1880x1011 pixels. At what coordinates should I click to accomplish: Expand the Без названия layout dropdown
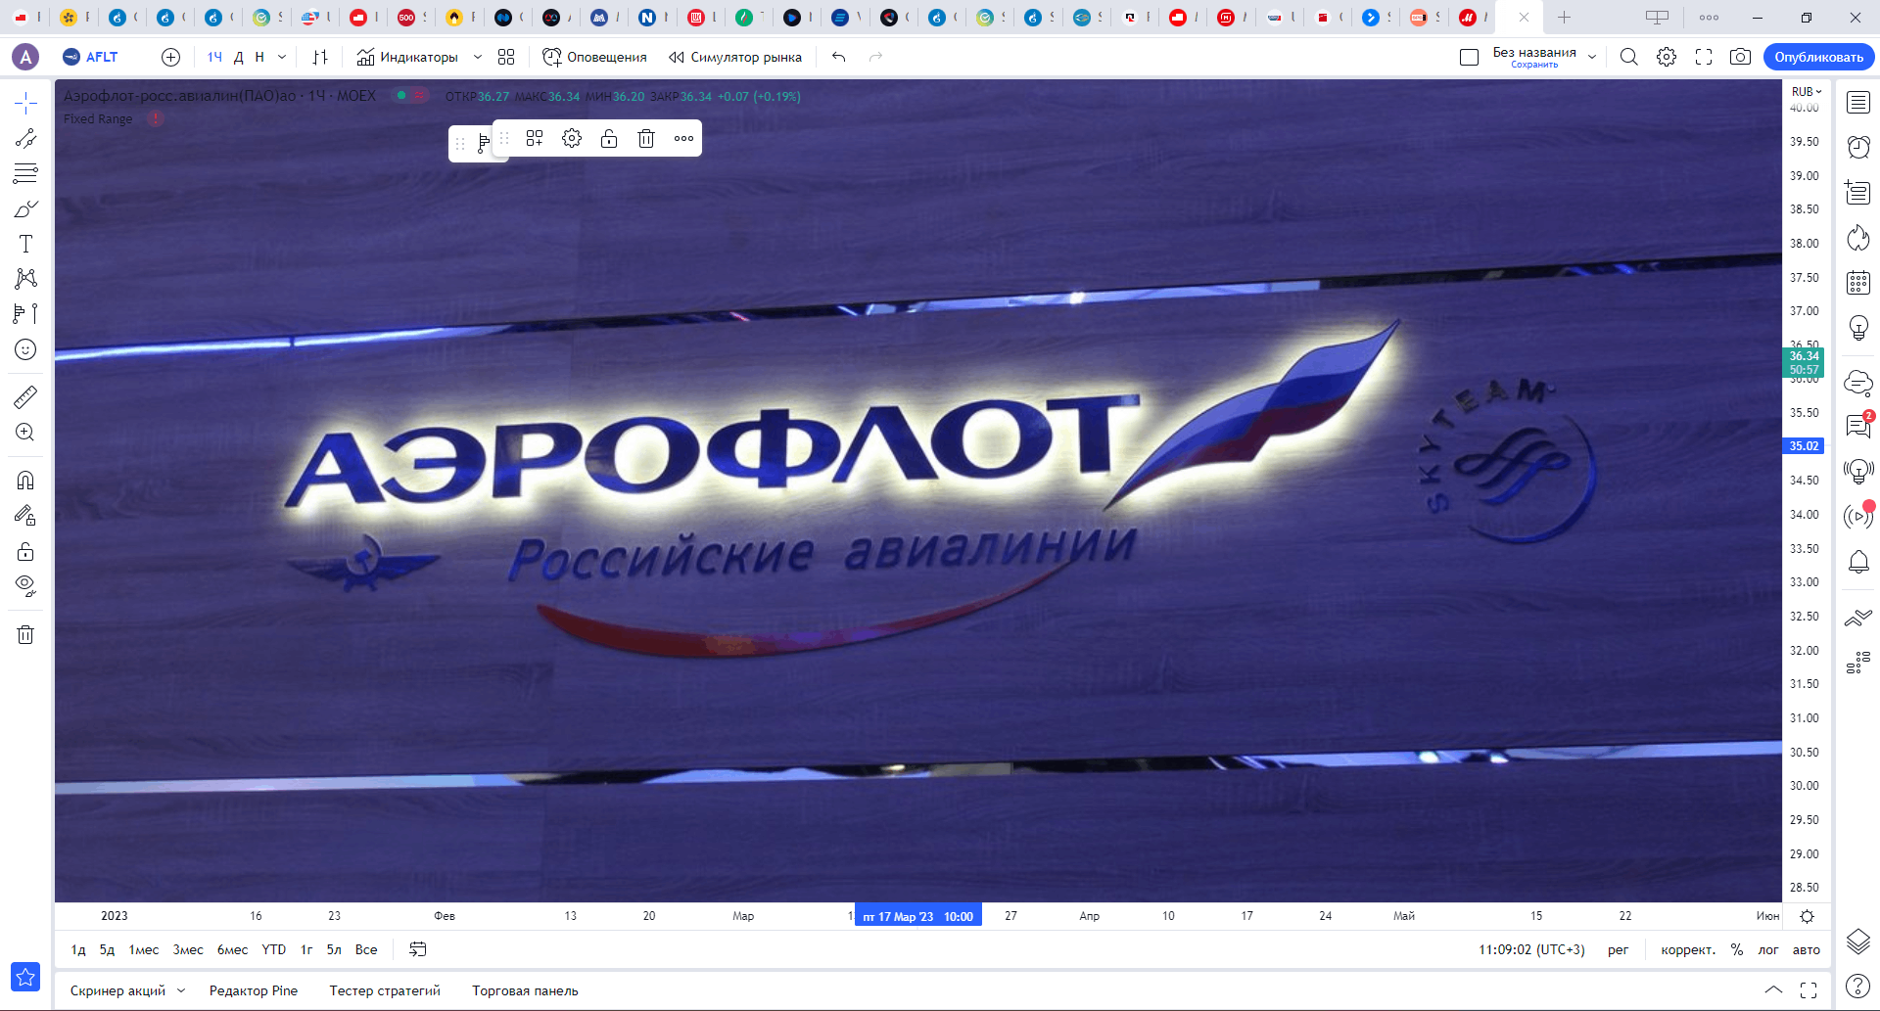click(x=1592, y=57)
